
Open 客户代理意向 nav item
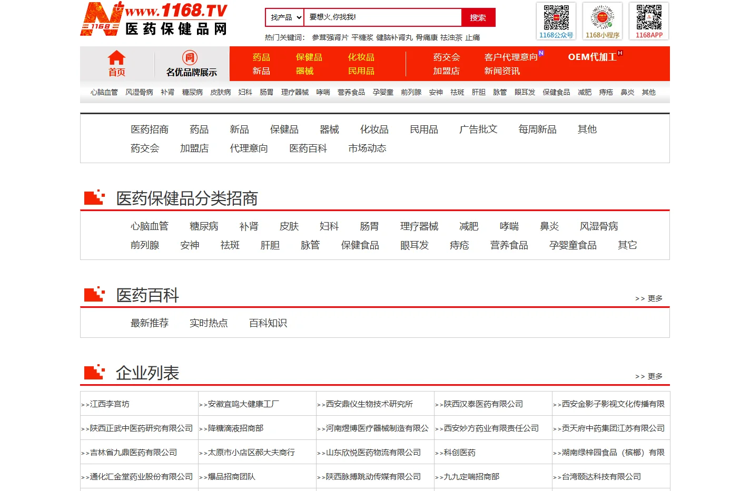pyautogui.click(x=511, y=57)
